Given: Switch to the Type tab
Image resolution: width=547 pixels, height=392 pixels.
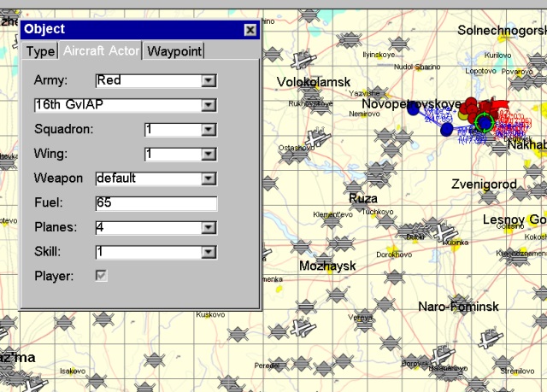Looking at the screenshot, I should (x=40, y=51).
